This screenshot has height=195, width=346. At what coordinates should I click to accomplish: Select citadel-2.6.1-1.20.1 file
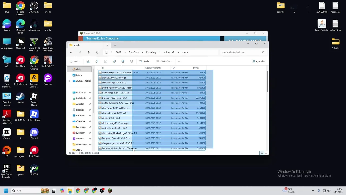point(152,118)
